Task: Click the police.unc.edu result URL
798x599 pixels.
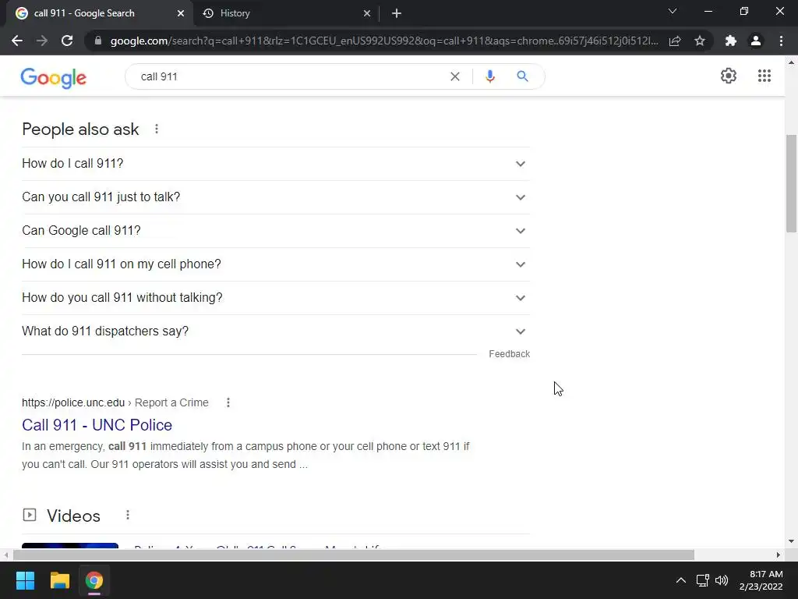Action: 115,402
